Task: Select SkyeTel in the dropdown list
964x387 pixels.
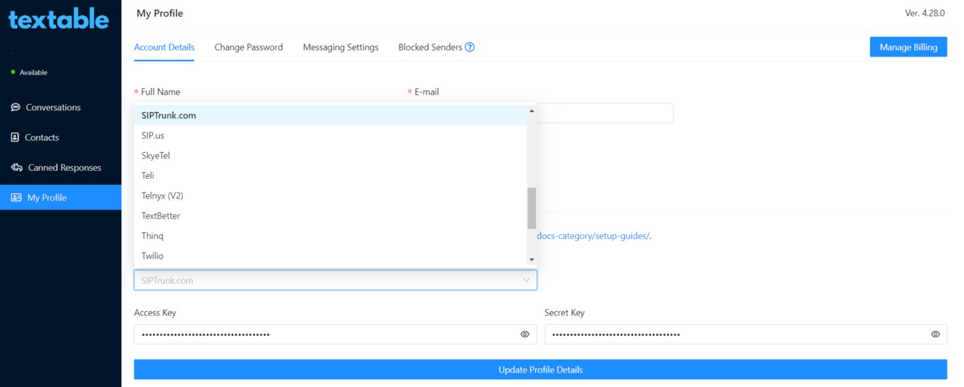Action: [x=330, y=155]
